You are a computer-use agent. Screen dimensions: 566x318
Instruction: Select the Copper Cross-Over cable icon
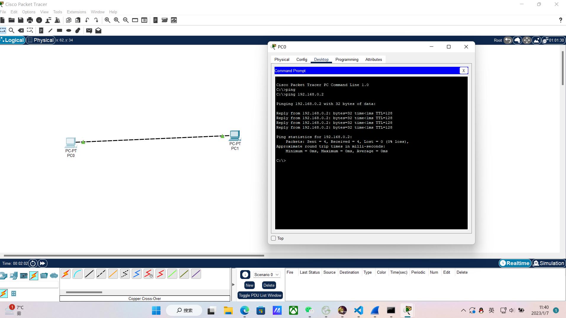pos(101,274)
